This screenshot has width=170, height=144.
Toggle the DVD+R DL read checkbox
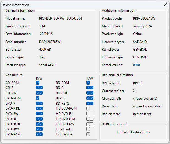[x=37, y=124]
